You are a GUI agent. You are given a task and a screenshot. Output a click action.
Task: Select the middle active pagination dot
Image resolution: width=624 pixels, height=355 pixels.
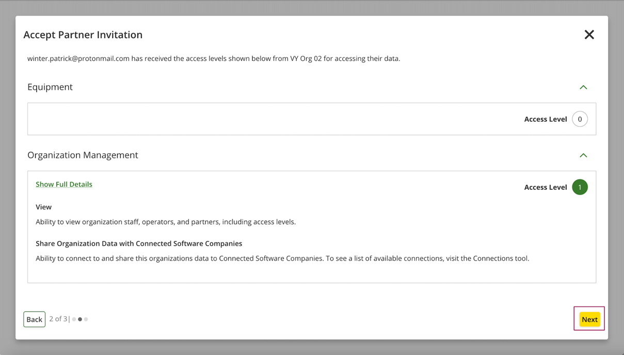click(x=80, y=319)
